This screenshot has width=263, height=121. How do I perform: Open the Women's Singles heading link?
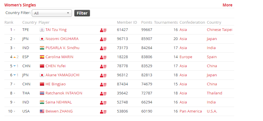[x=20, y=5]
